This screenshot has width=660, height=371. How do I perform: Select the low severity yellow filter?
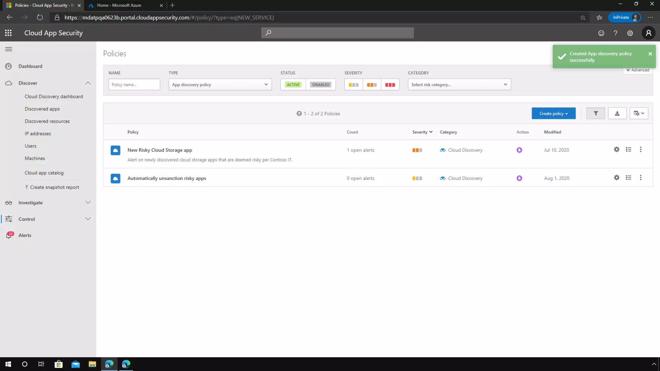click(x=353, y=85)
